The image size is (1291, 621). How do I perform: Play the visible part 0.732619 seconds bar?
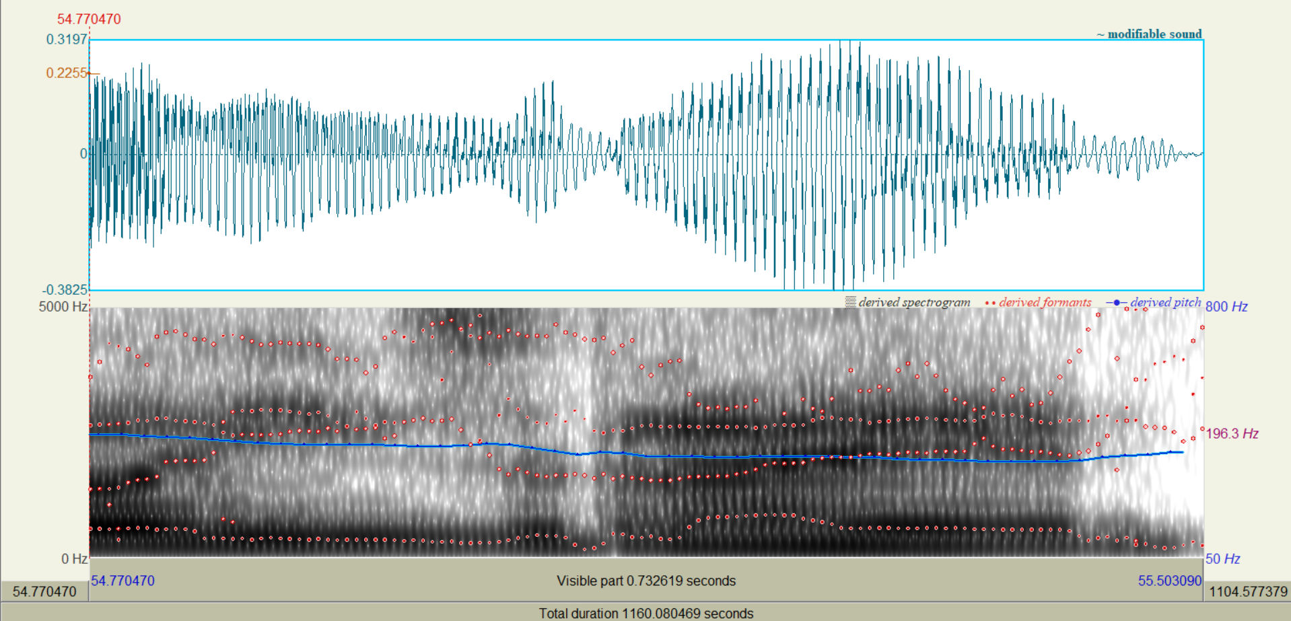click(x=646, y=581)
